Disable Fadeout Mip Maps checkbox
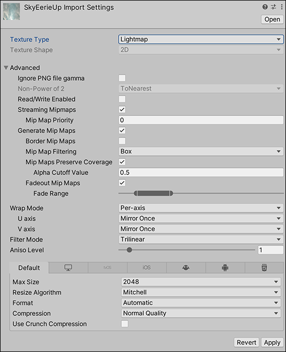This screenshot has height=352, width=286. pyautogui.click(x=122, y=183)
